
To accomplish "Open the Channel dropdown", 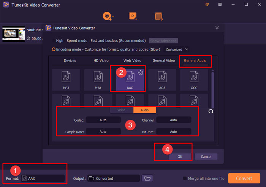I will pos(174,120).
